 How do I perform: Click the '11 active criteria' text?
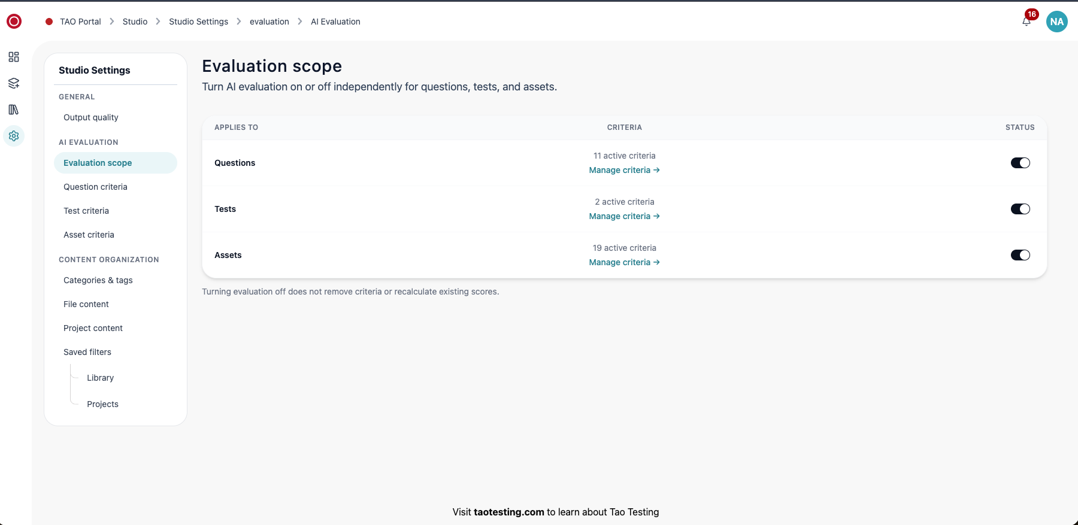click(x=625, y=156)
